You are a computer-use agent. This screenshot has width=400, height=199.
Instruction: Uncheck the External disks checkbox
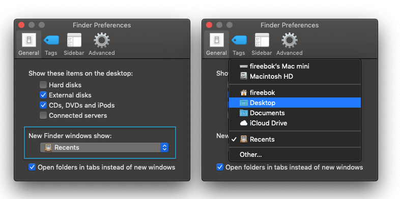43,95
